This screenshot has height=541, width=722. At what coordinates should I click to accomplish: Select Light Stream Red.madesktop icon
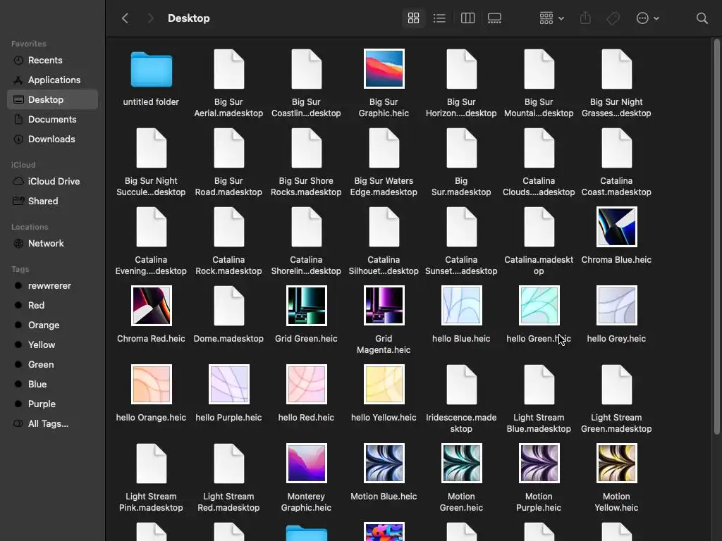[229, 464]
